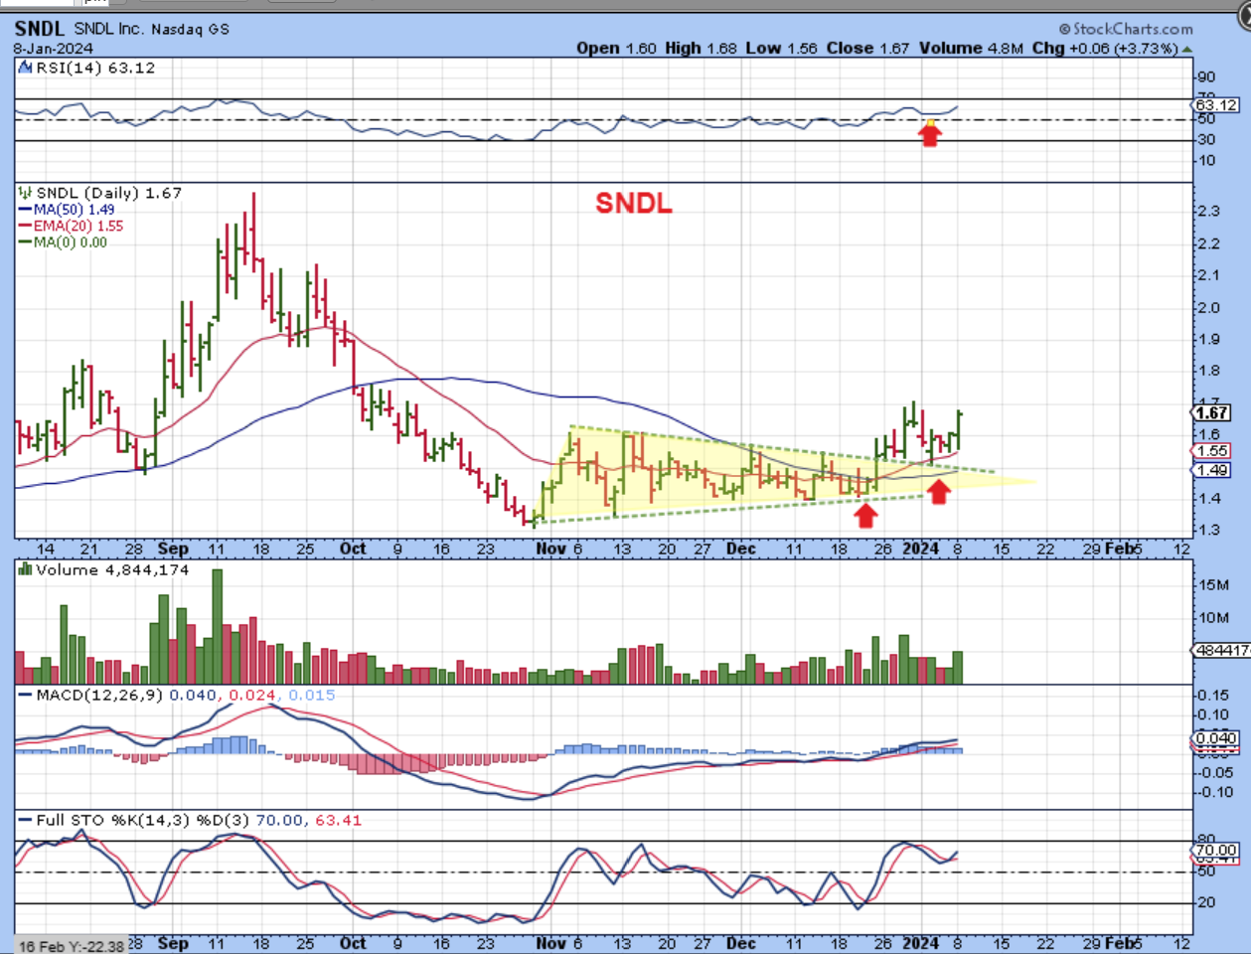
Task: Click 'Nov' on the price chart date axis
Action: coord(550,549)
